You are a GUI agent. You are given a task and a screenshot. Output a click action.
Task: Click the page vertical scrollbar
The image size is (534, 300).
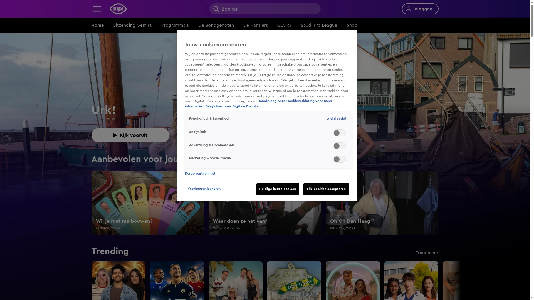532,150
